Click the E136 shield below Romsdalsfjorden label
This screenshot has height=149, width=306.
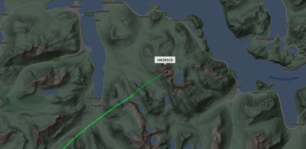click(272, 94)
